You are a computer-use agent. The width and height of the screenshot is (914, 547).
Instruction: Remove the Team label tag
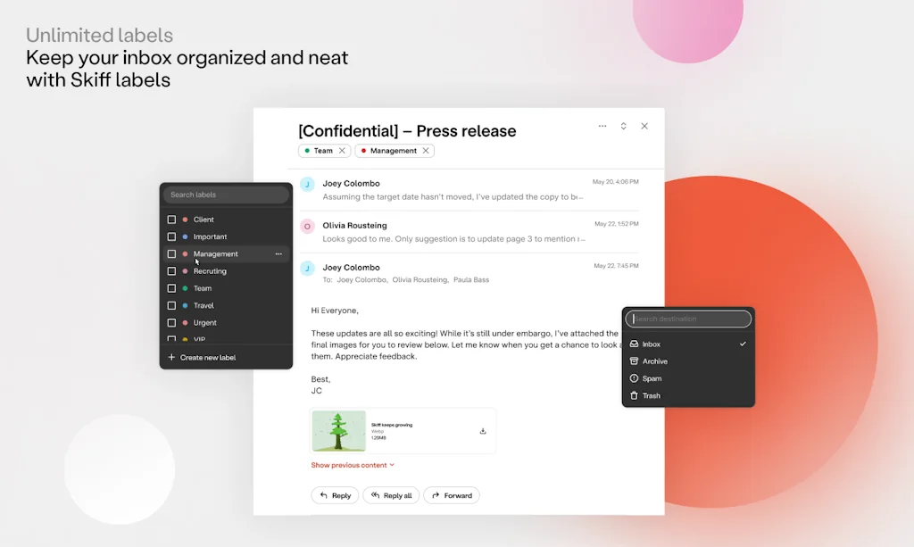[342, 151]
